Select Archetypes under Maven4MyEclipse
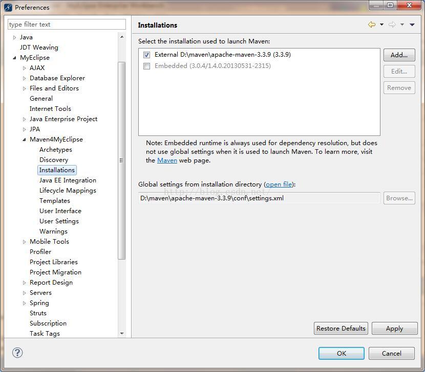 coord(56,150)
